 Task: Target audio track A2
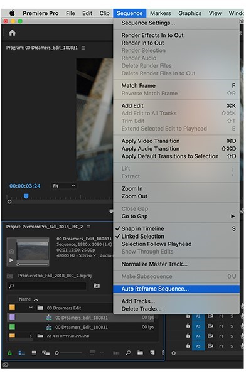point(198,316)
